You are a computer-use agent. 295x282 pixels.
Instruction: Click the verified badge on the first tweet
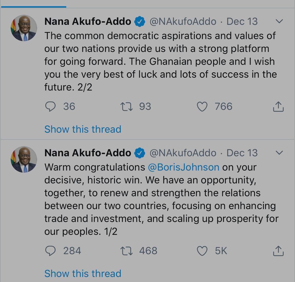pyautogui.click(x=140, y=22)
